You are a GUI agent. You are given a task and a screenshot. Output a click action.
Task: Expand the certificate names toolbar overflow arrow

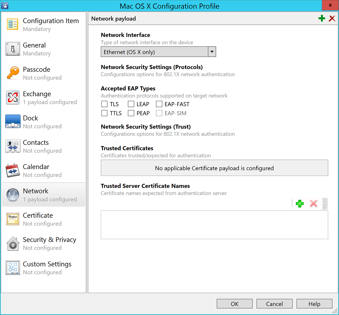(325, 207)
